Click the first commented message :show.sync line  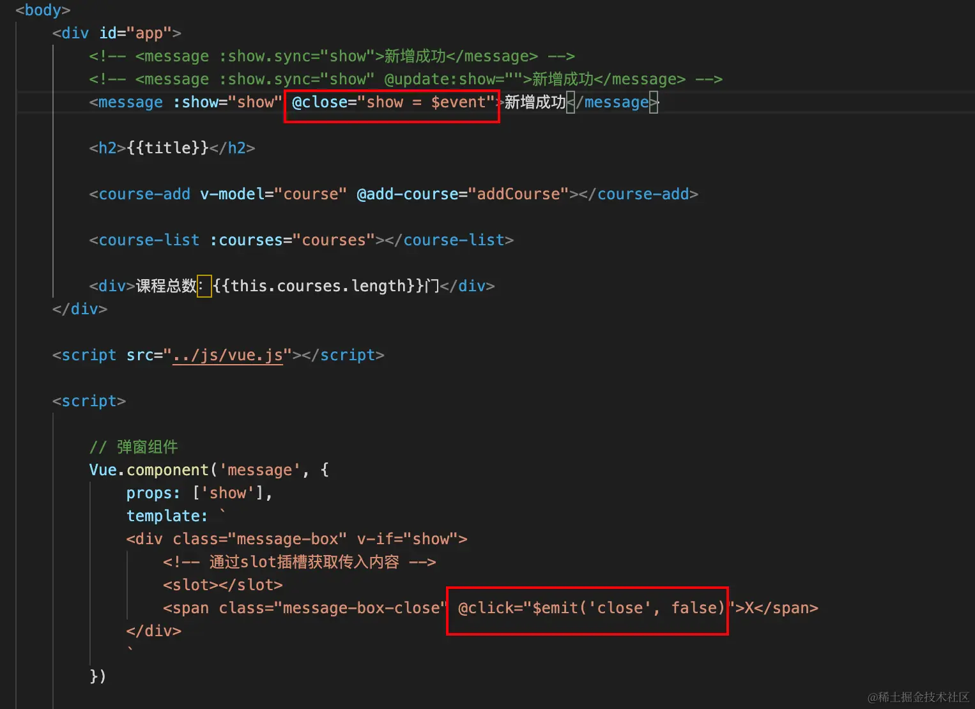332,56
